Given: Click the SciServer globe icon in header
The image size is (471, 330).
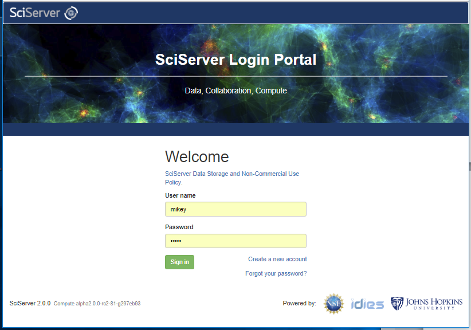Looking at the screenshot, I should pyautogui.click(x=72, y=13).
